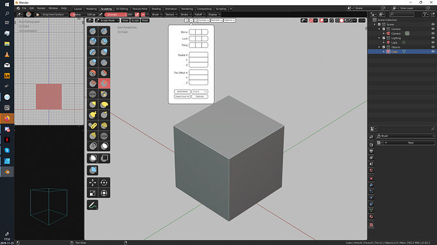Select the Box Mask tool
The image size is (437, 245).
click(92, 158)
